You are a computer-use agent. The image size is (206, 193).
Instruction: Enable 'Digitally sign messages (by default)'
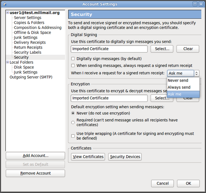[x=73, y=59]
